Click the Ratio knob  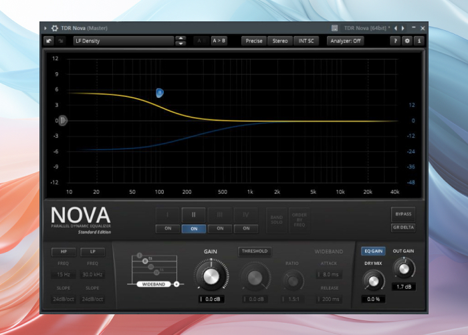tap(293, 281)
